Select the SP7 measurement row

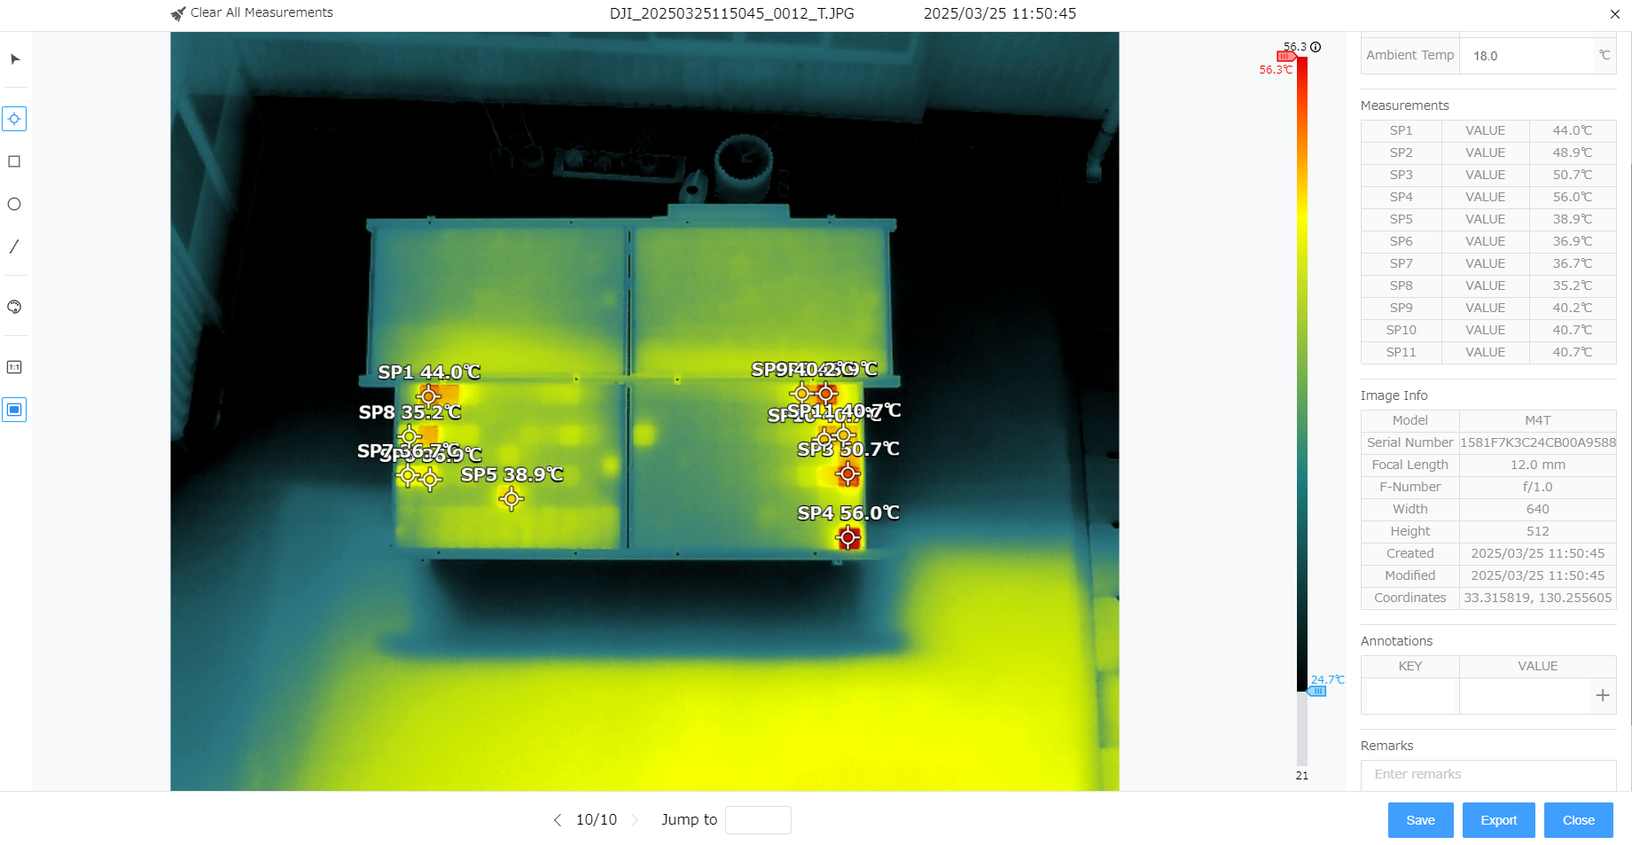[x=1488, y=263]
